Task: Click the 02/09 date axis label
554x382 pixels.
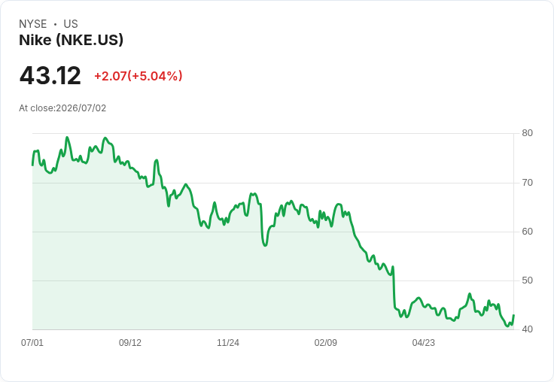Action: [326, 342]
